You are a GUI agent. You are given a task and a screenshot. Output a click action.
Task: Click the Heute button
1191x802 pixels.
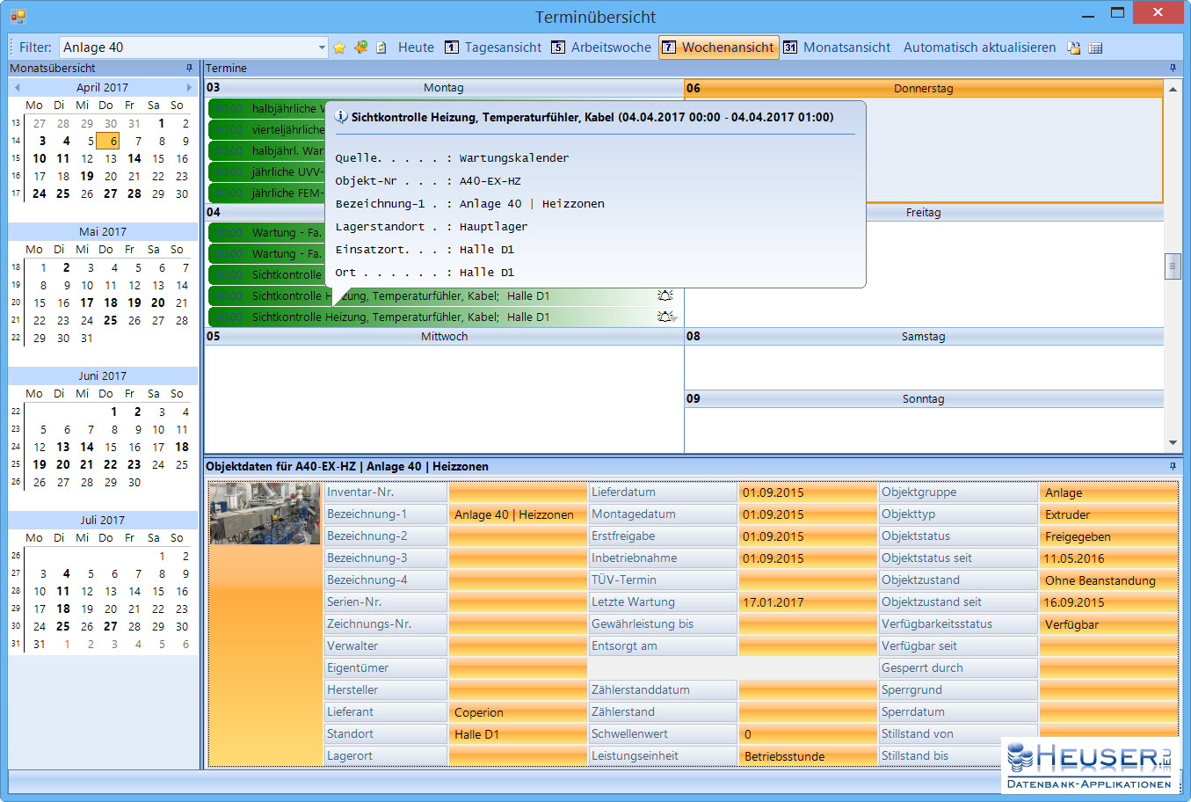point(416,47)
